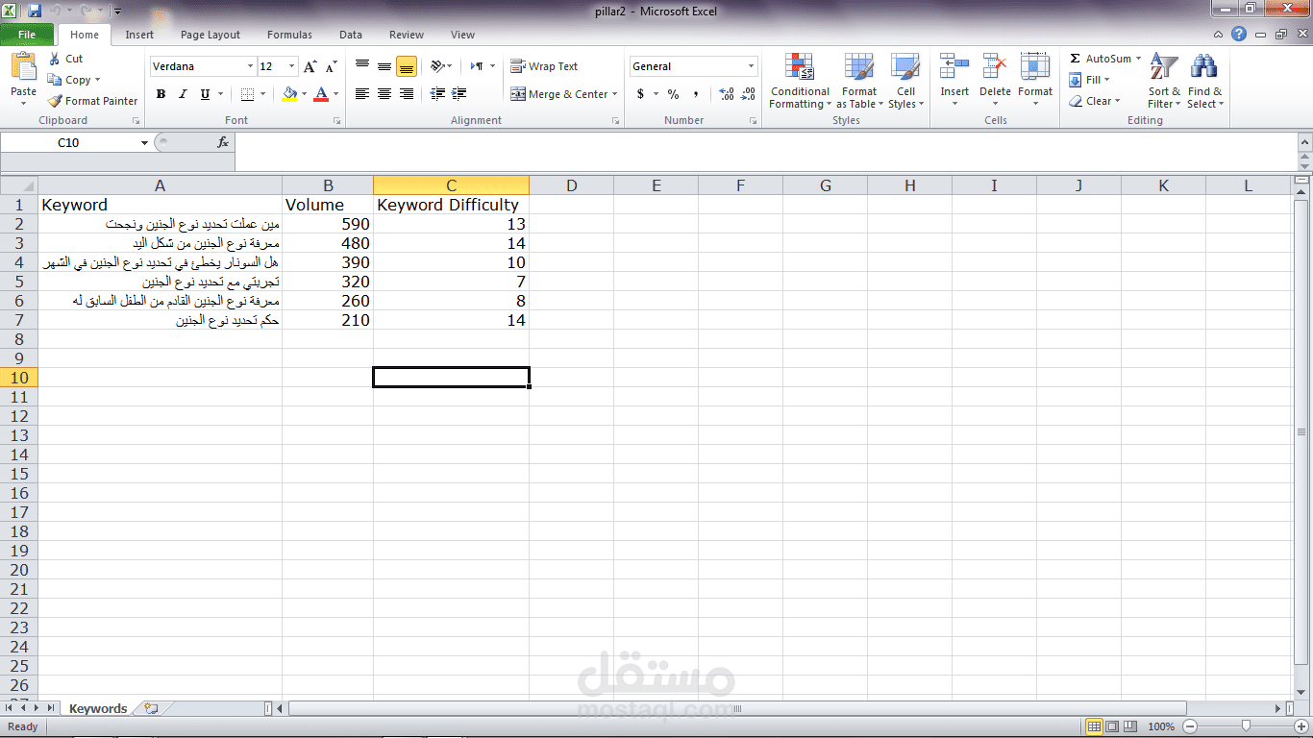Click the AutoSum sigma icon
This screenshot has height=738, width=1313.
(1075, 59)
